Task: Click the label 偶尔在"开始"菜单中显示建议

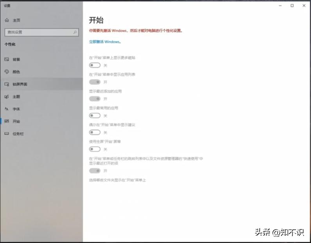Action: pos(112,125)
